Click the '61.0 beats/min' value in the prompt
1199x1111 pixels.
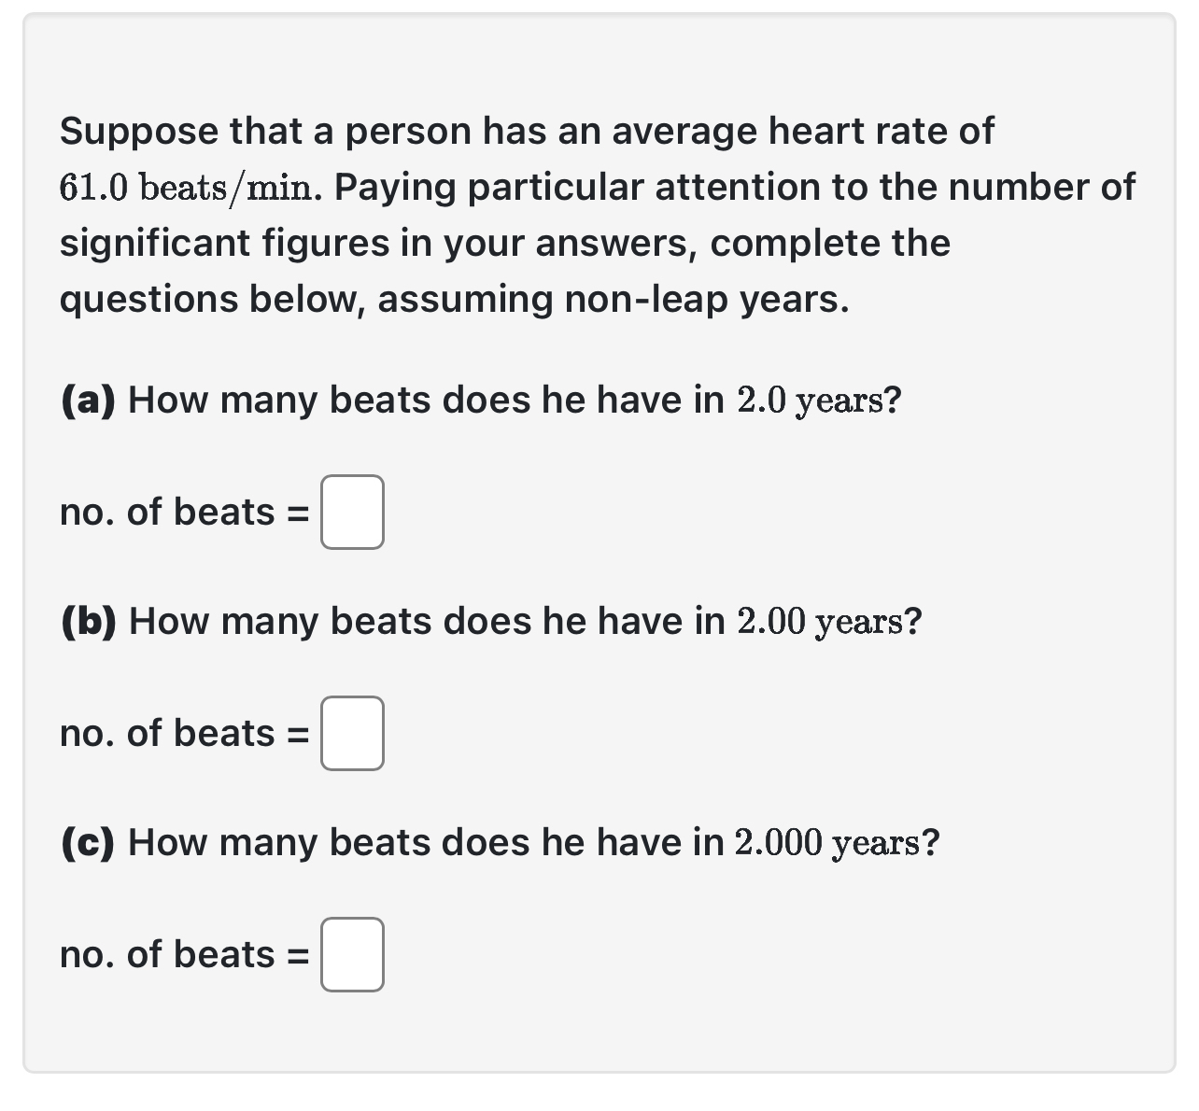pos(187,186)
